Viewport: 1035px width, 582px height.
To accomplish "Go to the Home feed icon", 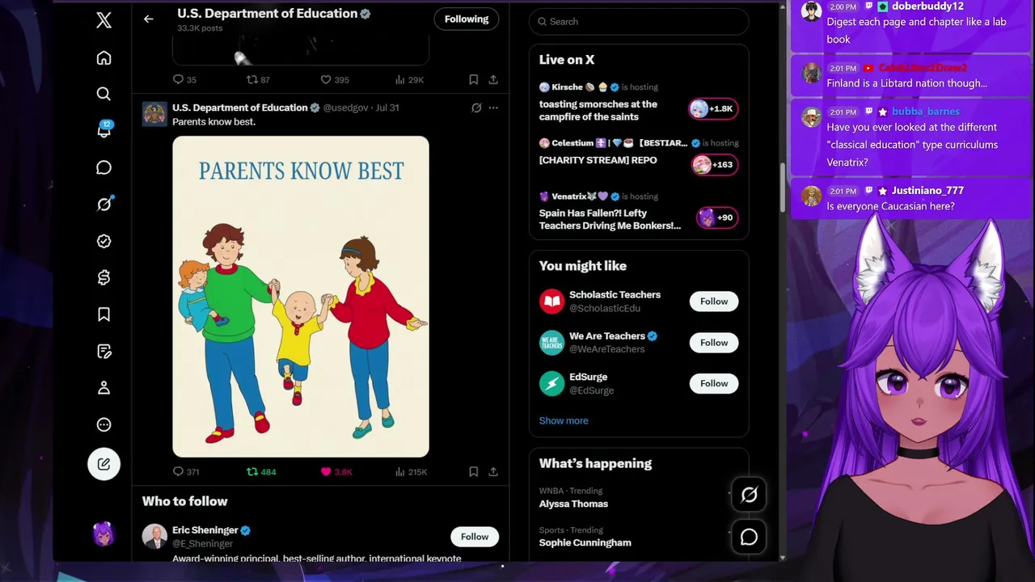I will tap(103, 58).
